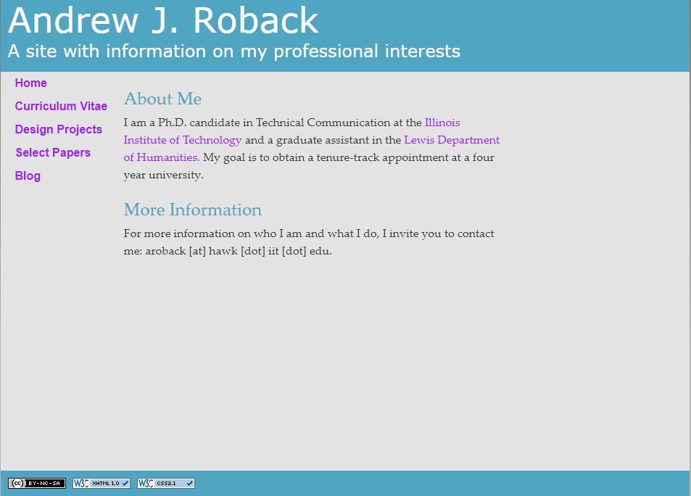
Task: Open the Curriculum Vitae page
Action: click(x=61, y=107)
